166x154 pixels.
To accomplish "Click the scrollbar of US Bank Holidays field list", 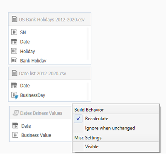I will [88, 44].
